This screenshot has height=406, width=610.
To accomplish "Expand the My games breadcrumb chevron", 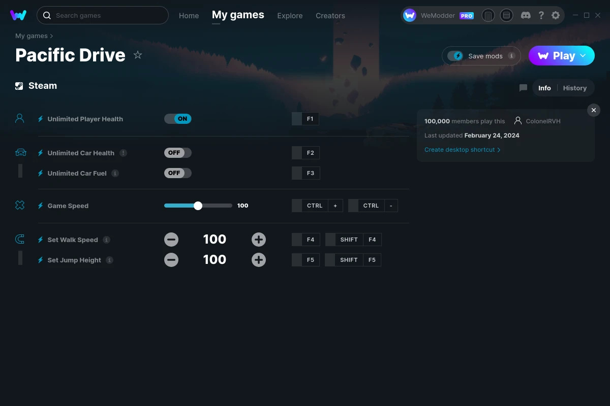I will click(51, 36).
